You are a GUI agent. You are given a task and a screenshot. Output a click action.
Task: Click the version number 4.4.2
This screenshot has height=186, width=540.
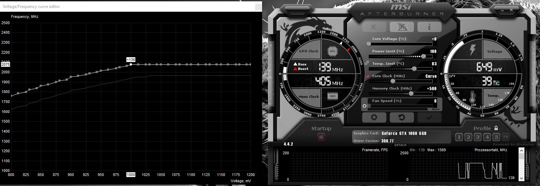(288, 144)
